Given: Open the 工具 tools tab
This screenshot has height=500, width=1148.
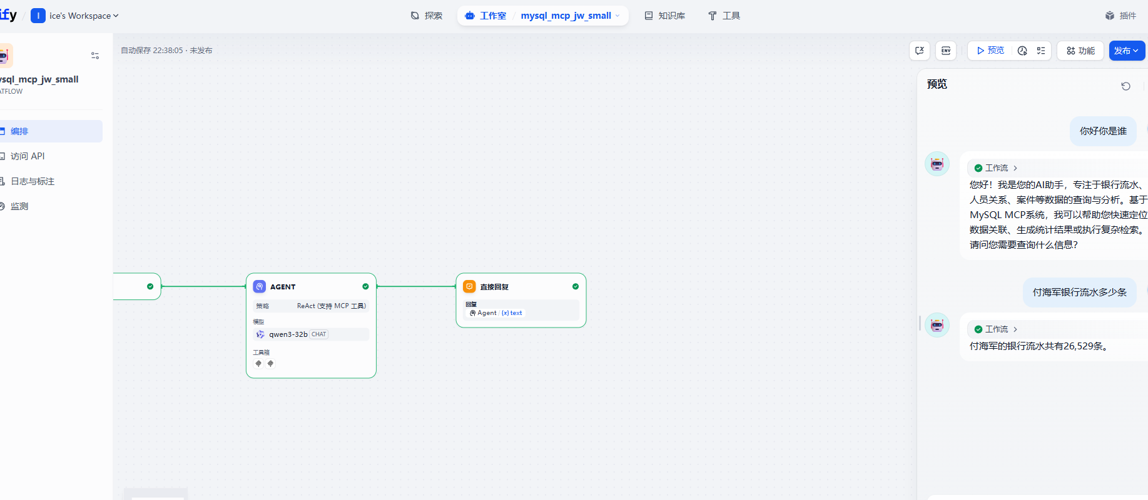Looking at the screenshot, I should (724, 16).
